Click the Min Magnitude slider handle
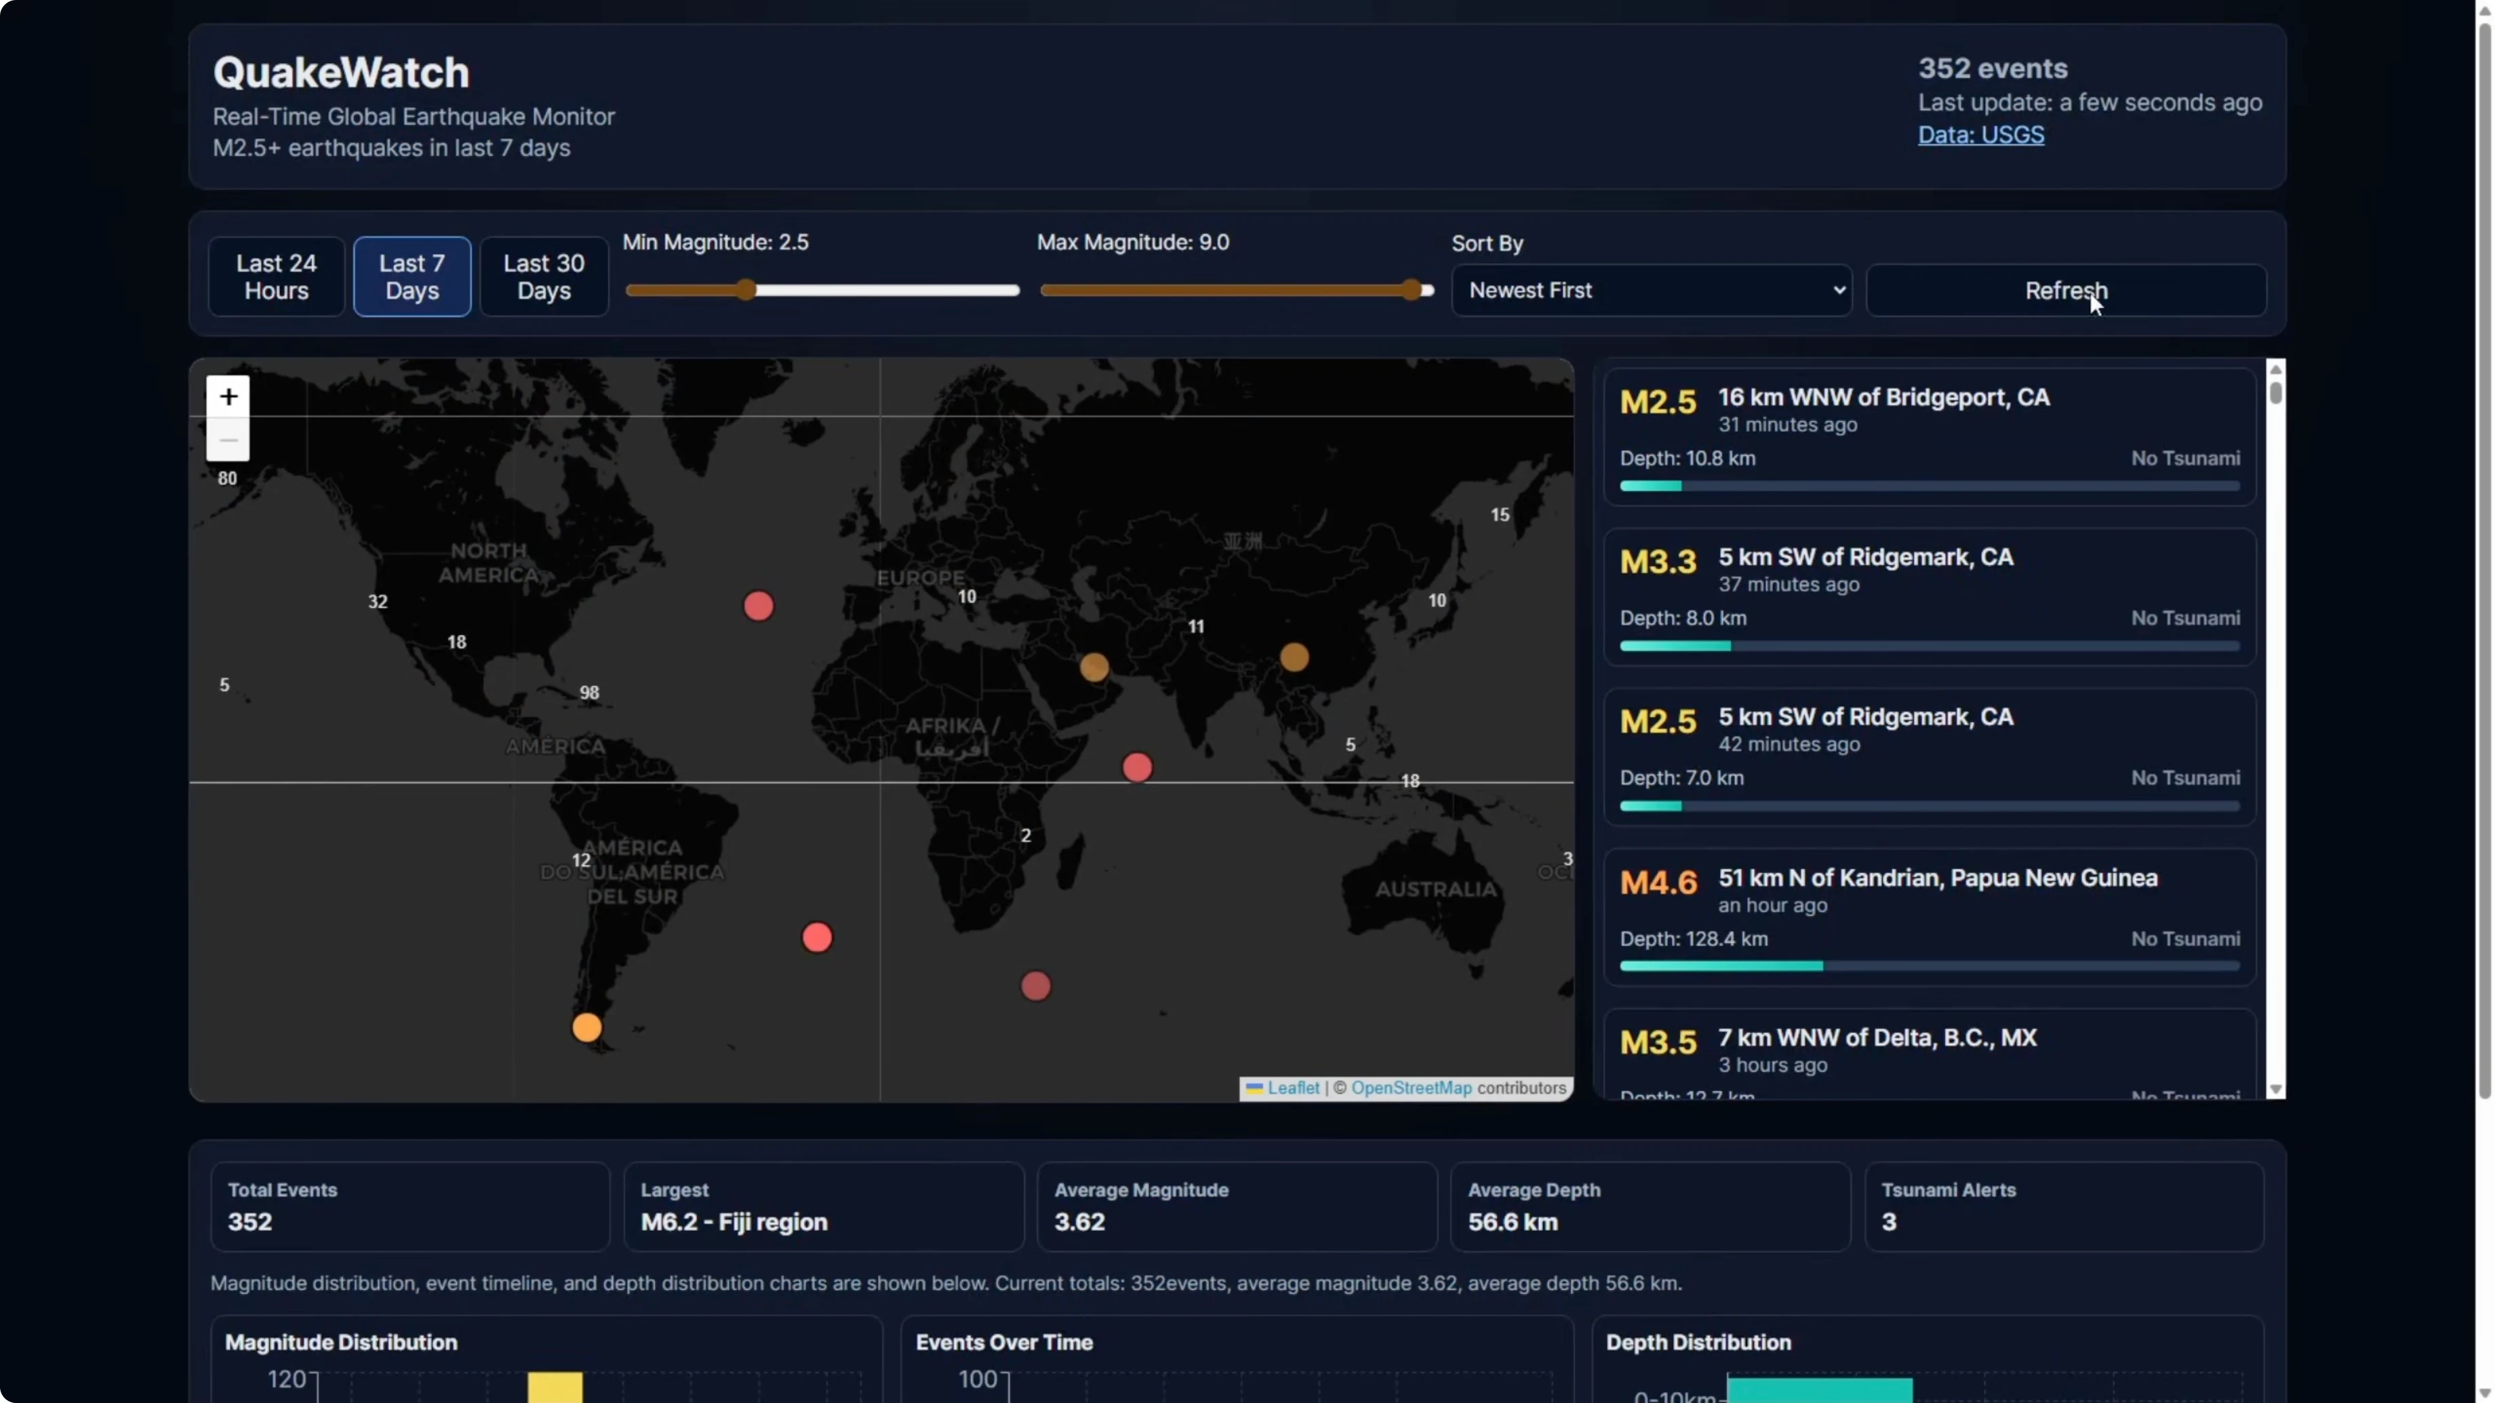The height and width of the screenshot is (1403, 2495). [746, 289]
